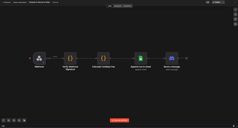
Task: Click the pinned data icon on Webhook
Action: 44,63
